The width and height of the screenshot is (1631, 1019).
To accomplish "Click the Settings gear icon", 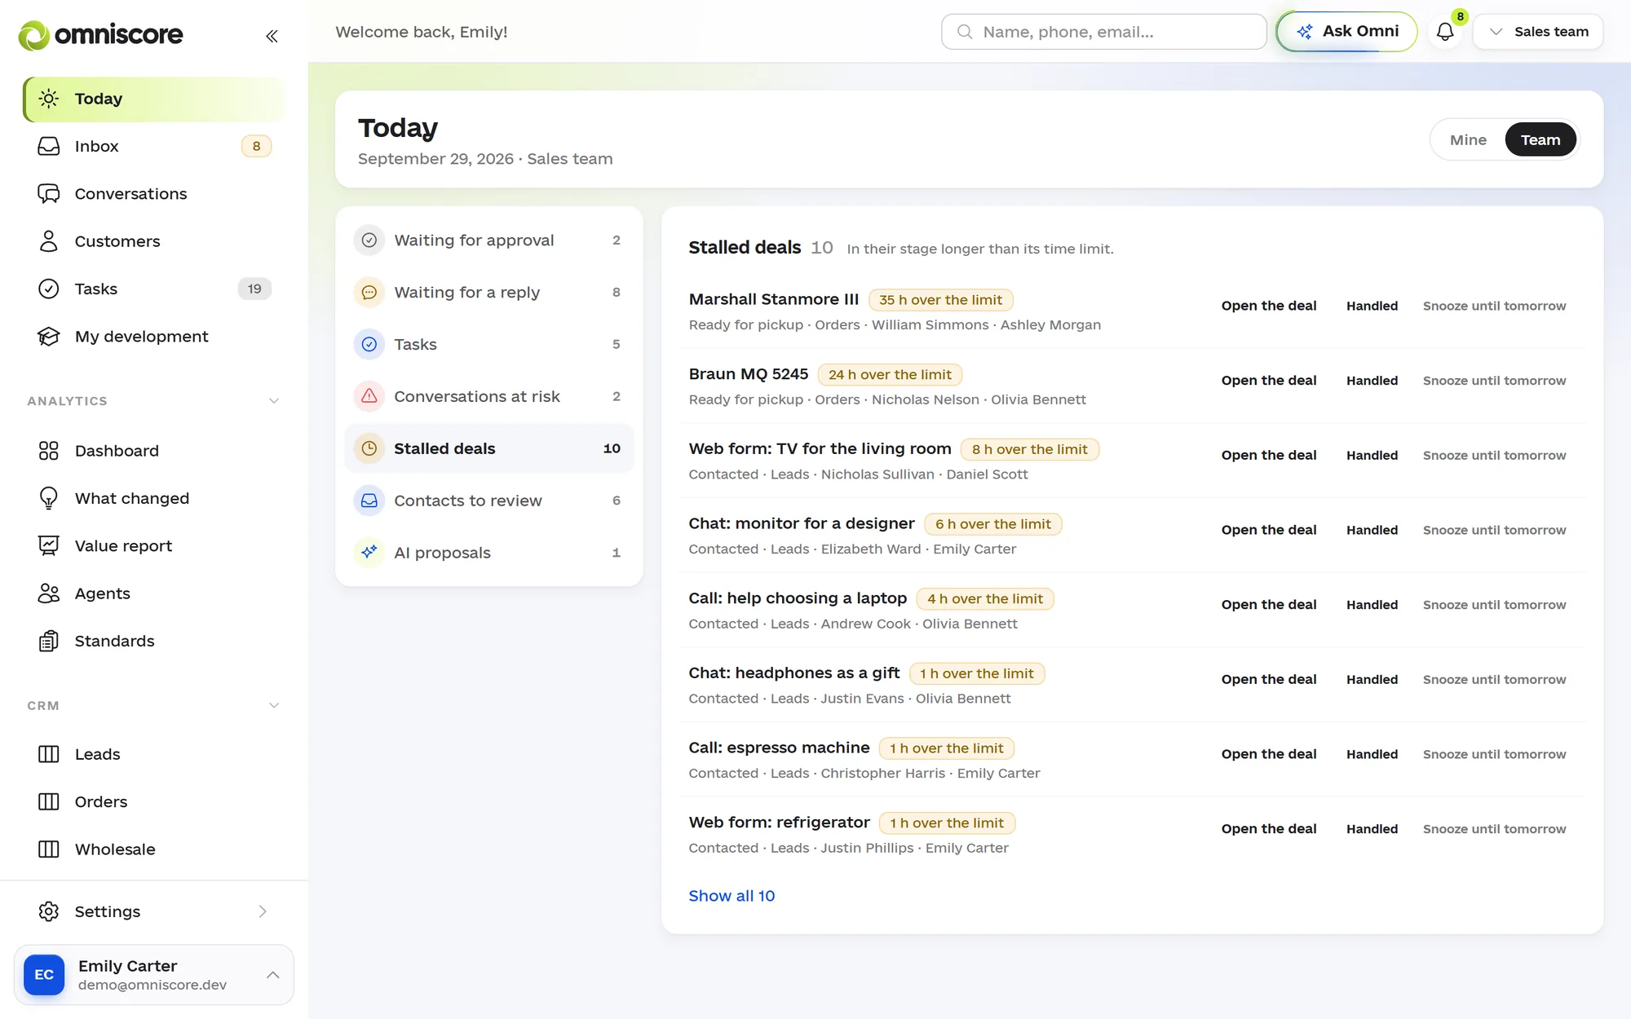I will (x=49, y=911).
